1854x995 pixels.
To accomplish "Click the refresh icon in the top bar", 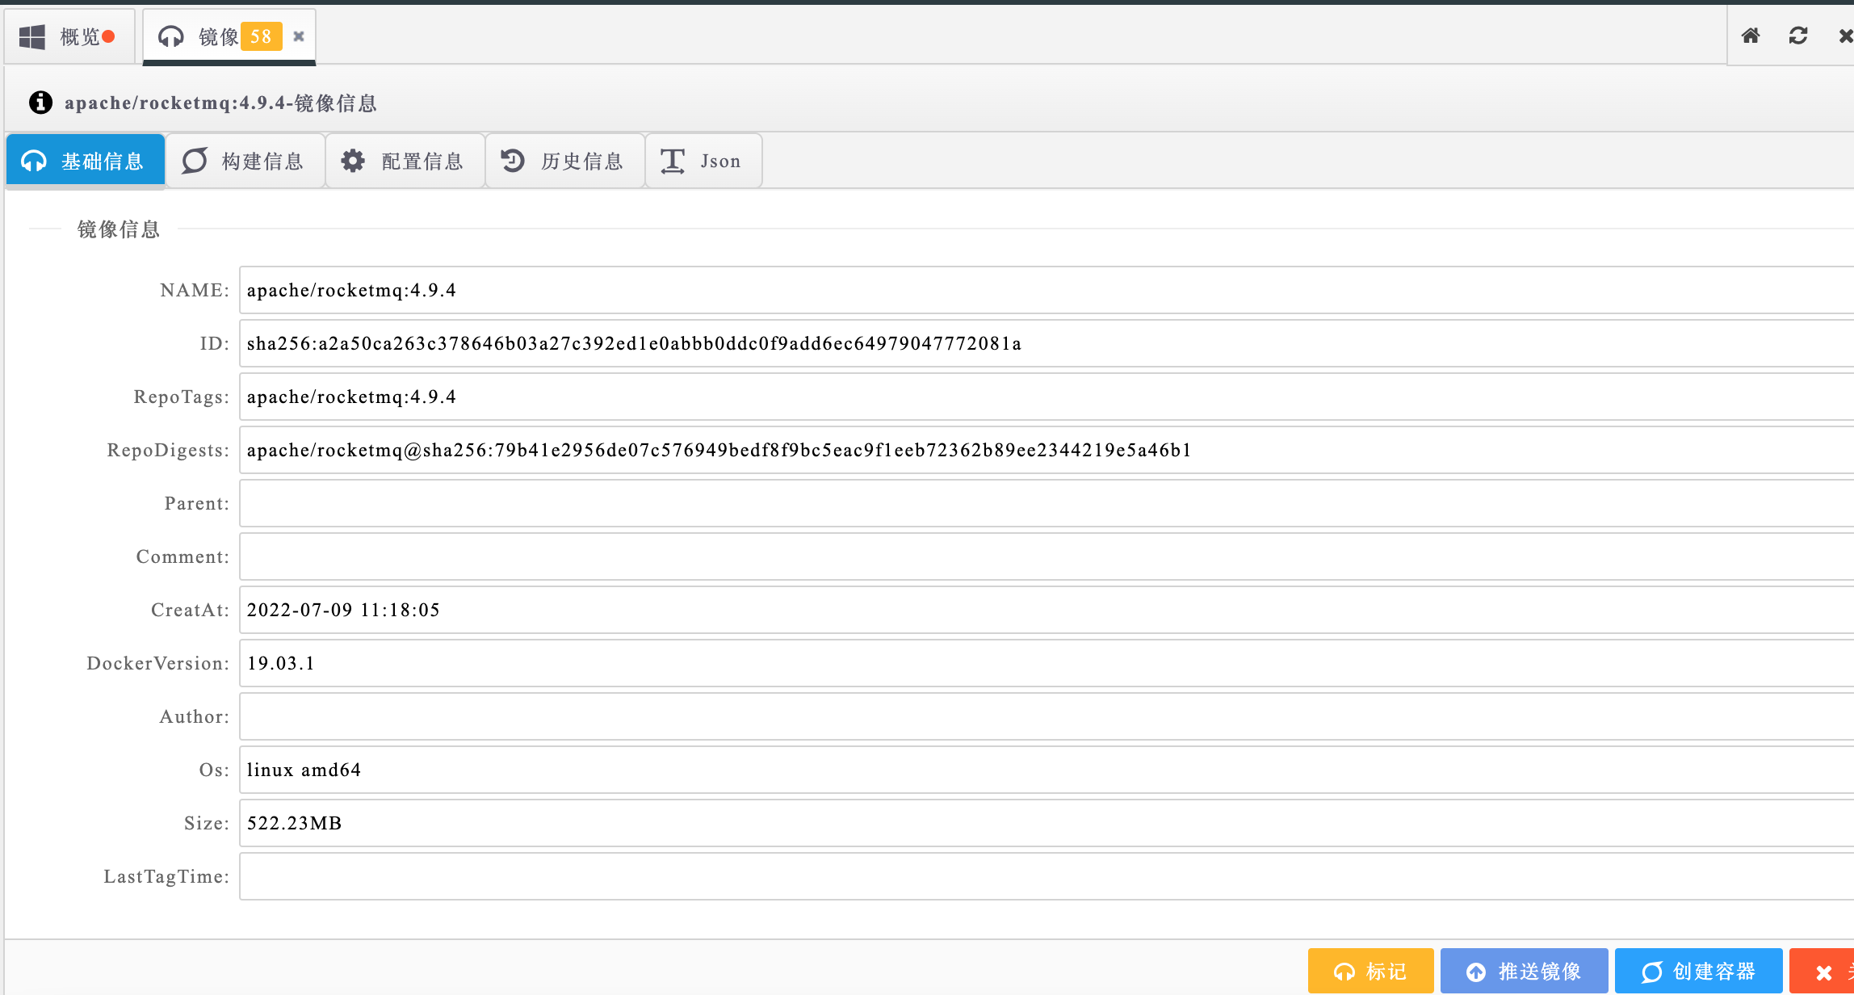I will click(1798, 36).
